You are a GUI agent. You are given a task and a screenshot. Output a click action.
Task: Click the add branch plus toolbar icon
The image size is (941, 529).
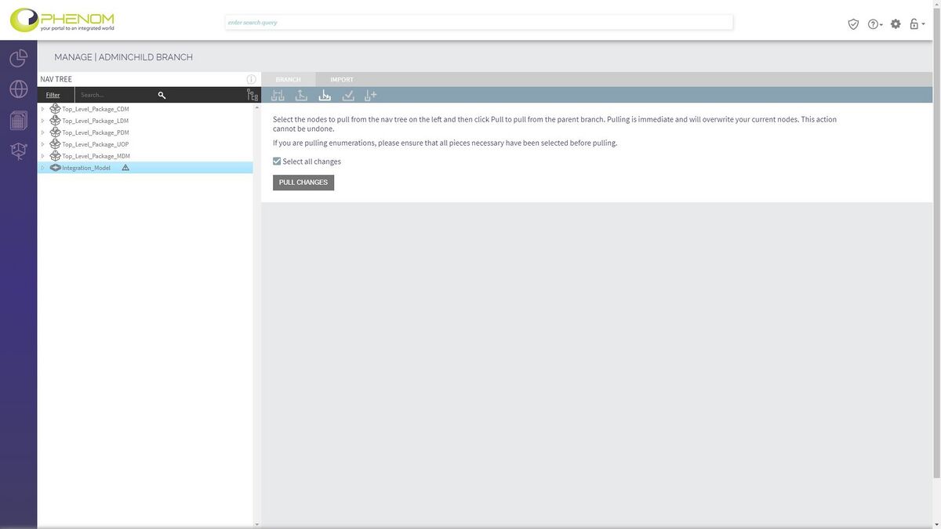(x=371, y=95)
